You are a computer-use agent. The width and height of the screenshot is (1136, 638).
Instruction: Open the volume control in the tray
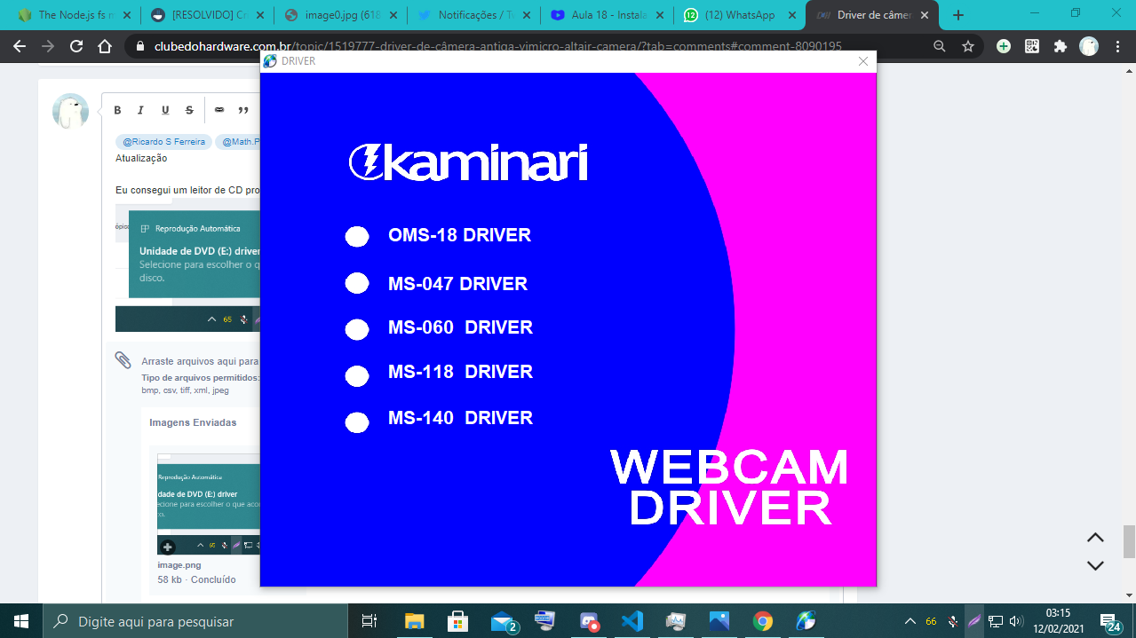click(x=1016, y=621)
